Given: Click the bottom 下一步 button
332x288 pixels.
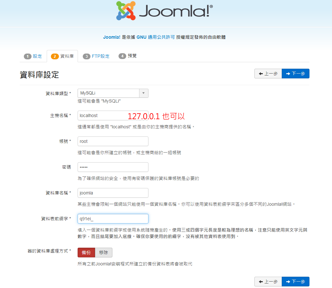Looking at the screenshot, I should click(x=295, y=282).
